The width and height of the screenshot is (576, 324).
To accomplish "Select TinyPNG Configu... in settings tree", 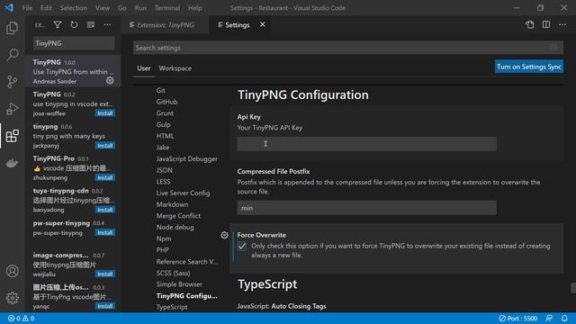I will pos(186,296).
